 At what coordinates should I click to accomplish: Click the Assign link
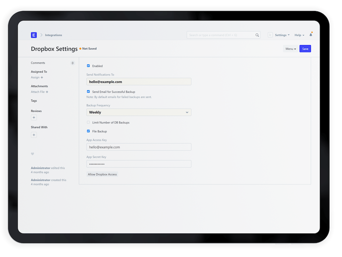click(x=35, y=77)
